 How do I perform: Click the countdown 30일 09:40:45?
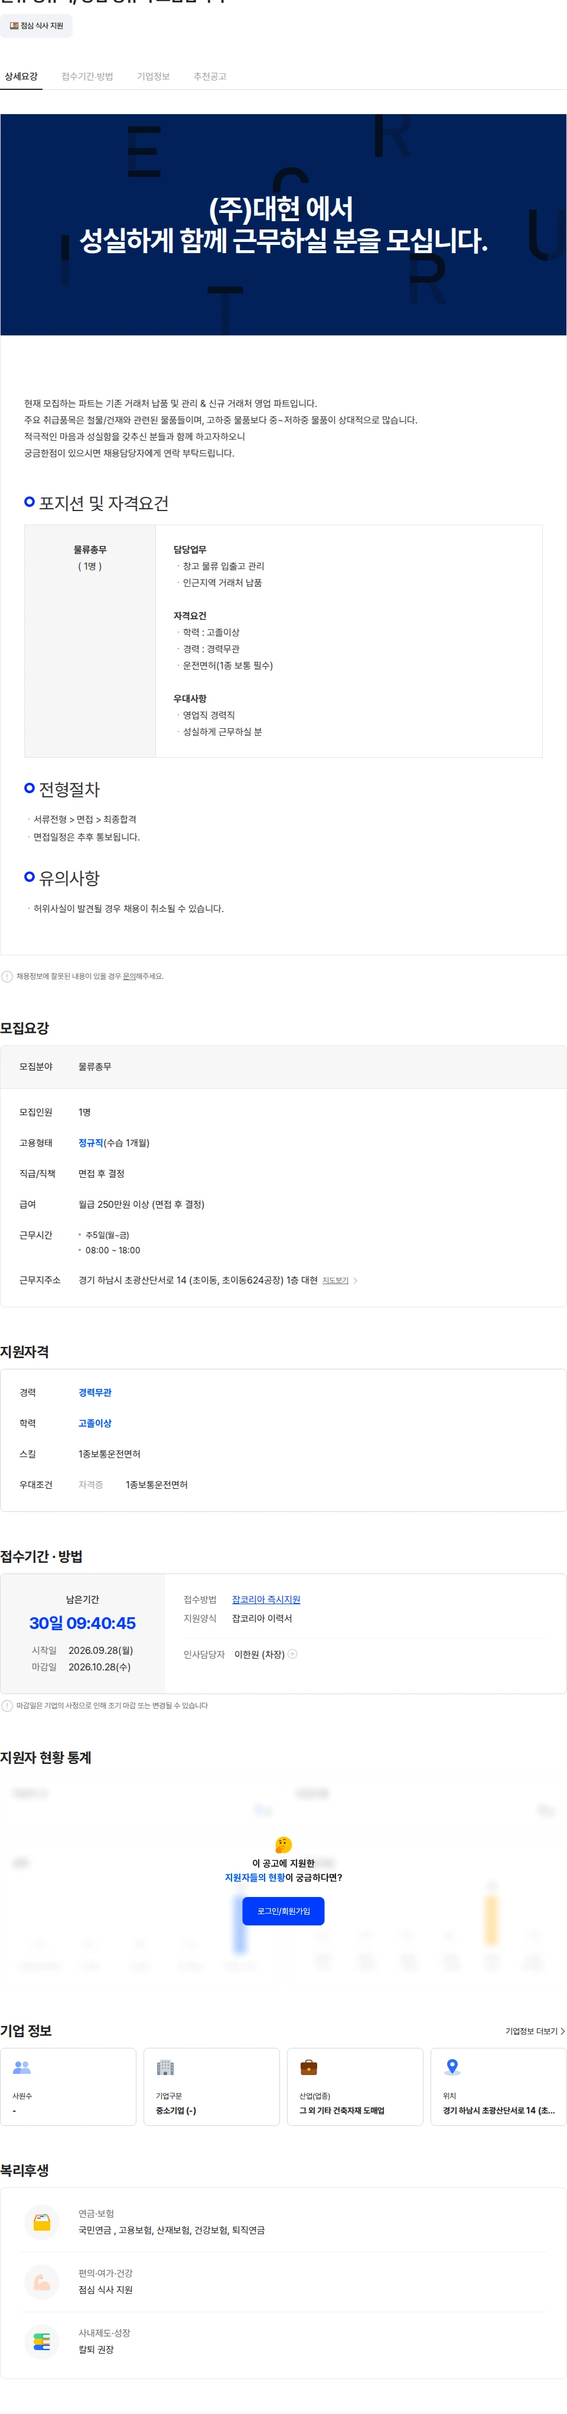(x=82, y=1623)
